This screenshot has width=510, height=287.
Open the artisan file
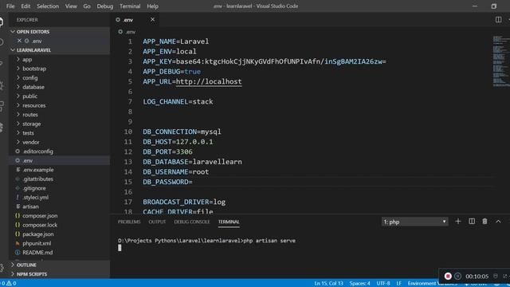[30, 206]
